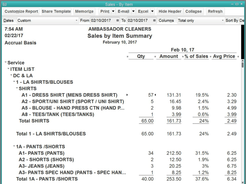Click the Qty column resize diamond handle
Viewport: 246px width, 184px height.
[x=127, y=57]
